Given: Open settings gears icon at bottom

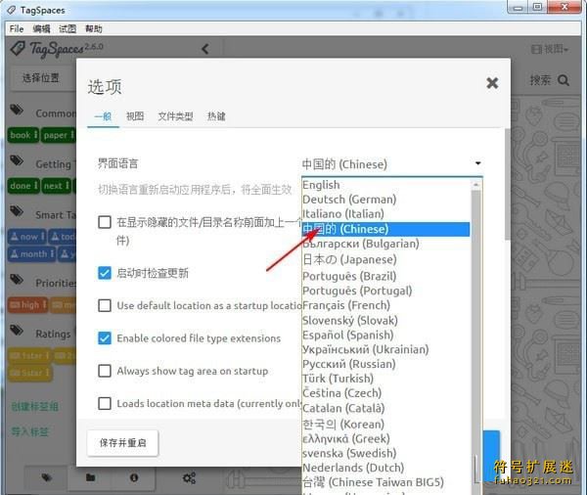Looking at the screenshot, I should pos(189,477).
